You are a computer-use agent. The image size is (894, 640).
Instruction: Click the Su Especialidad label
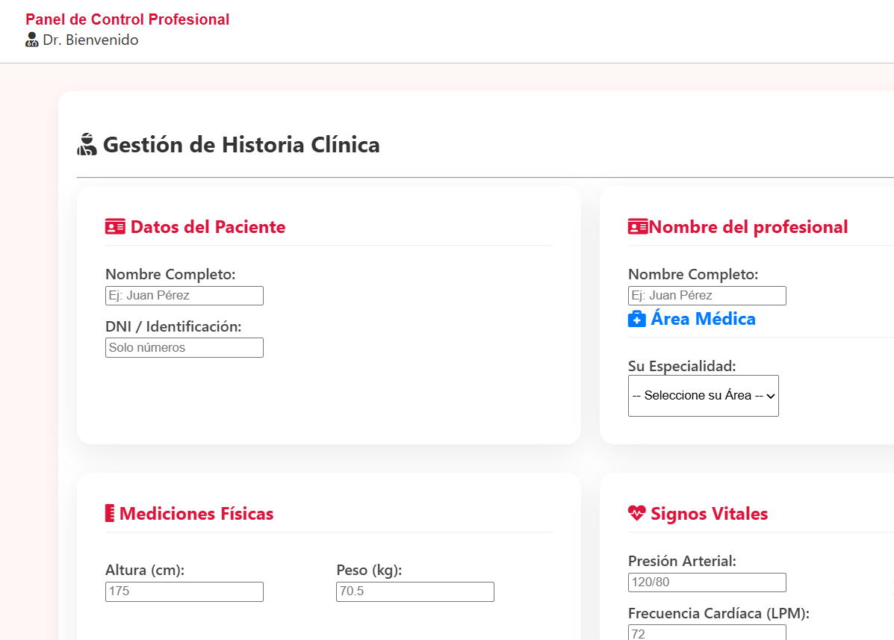point(682,366)
